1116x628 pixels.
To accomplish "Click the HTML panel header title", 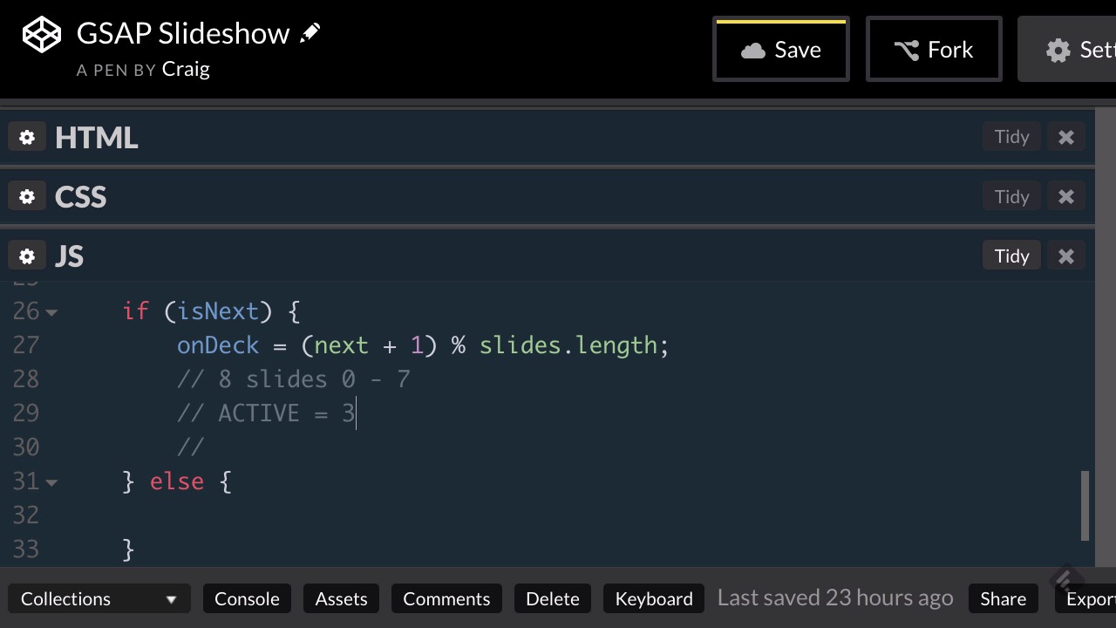I will coord(96,137).
